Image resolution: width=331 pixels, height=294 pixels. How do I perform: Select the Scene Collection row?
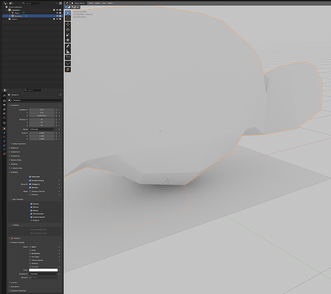click(x=15, y=7)
